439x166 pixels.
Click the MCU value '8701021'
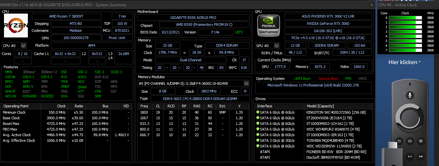click(122, 30)
